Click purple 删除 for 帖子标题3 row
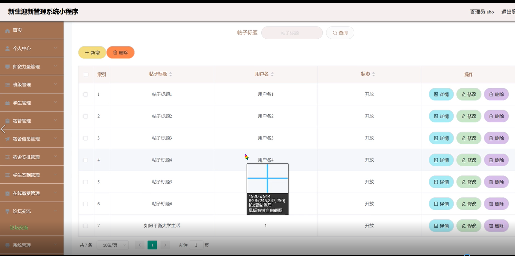The width and height of the screenshot is (515, 256). (496, 138)
